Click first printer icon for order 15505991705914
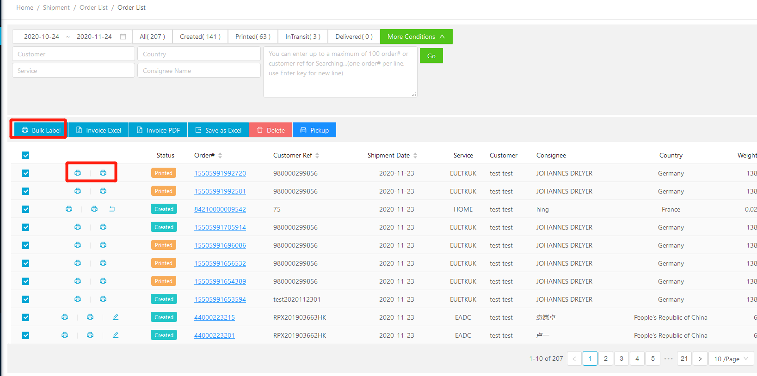 (78, 227)
